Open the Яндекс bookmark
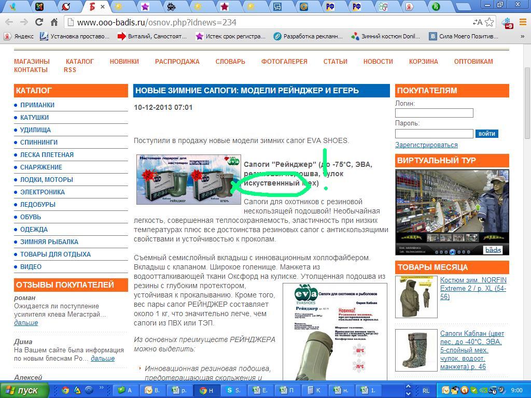Viewport: 531px width, 398px height. (19, 36)
